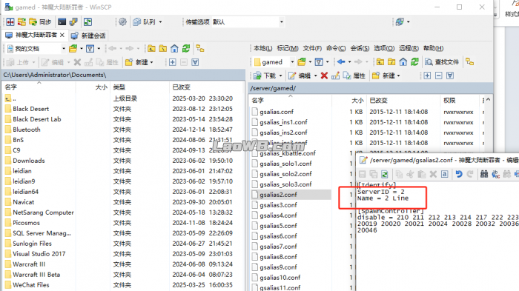Viewport: 519px width, 291px height.
Task: Select the Visual Studio 2017 folder
Action: pyautogui.click(x=39, y=254)
